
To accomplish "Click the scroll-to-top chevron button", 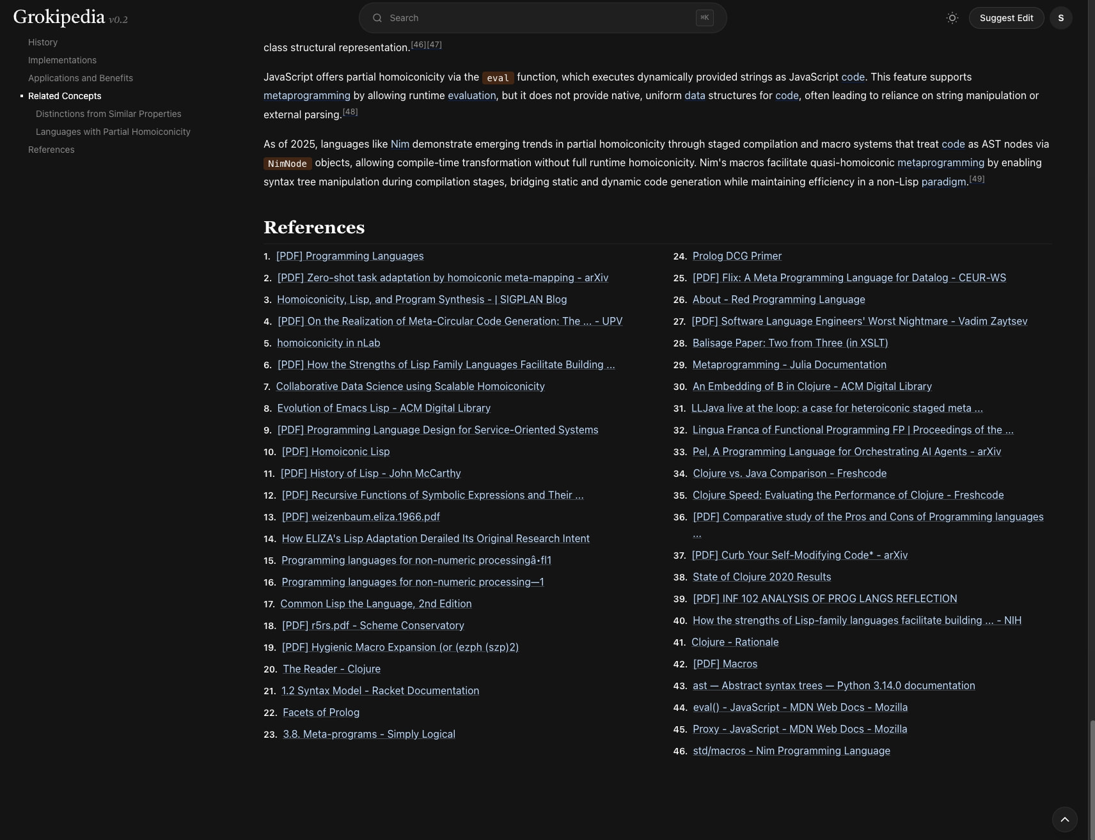I will click(x=1064, y=819).
